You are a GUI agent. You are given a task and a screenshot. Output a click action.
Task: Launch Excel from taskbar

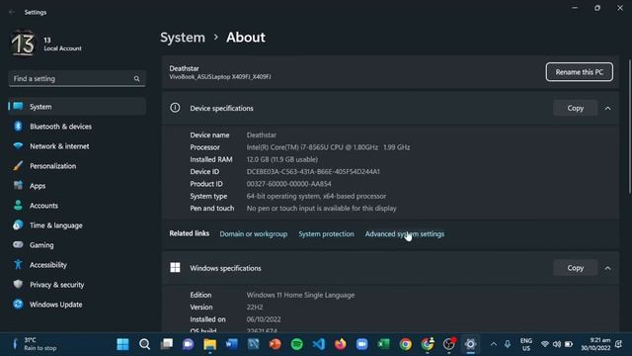pyautogui.click(x=384, y=344)
